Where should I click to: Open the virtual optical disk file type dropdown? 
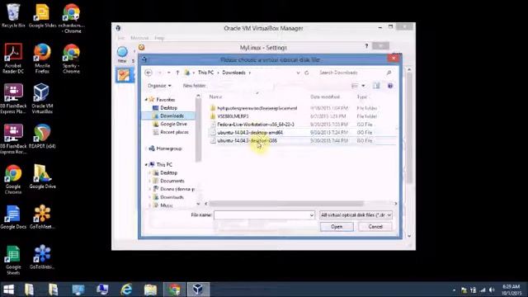[x=356, y=214]
